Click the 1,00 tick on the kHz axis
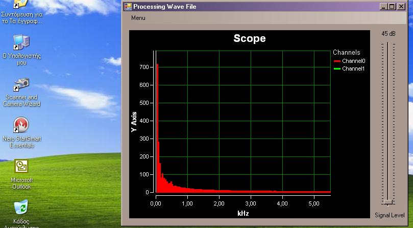This screenshot has height=228, width=413. tap(187, 204)
